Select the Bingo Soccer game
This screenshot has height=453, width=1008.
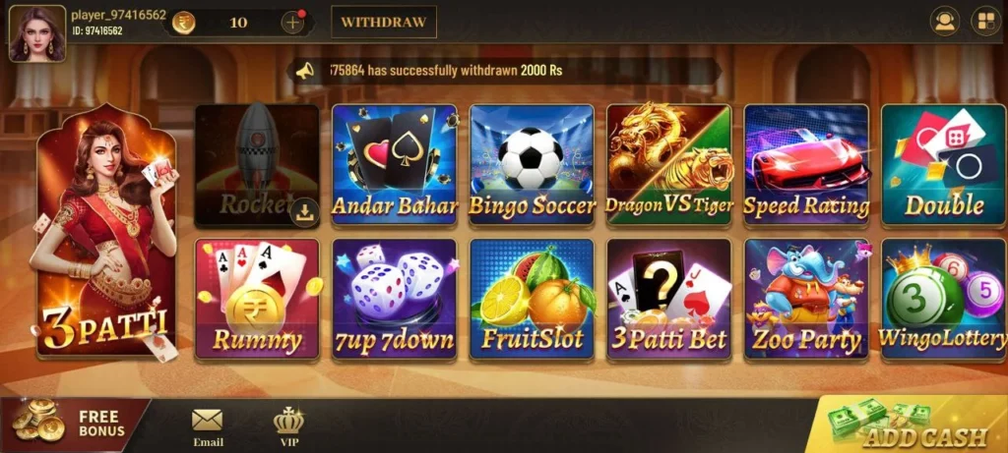532,165
